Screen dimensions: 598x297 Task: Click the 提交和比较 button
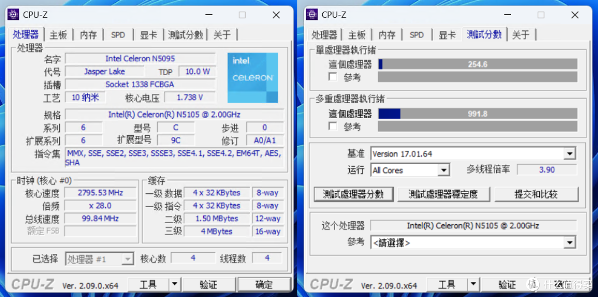pos(536,194)
